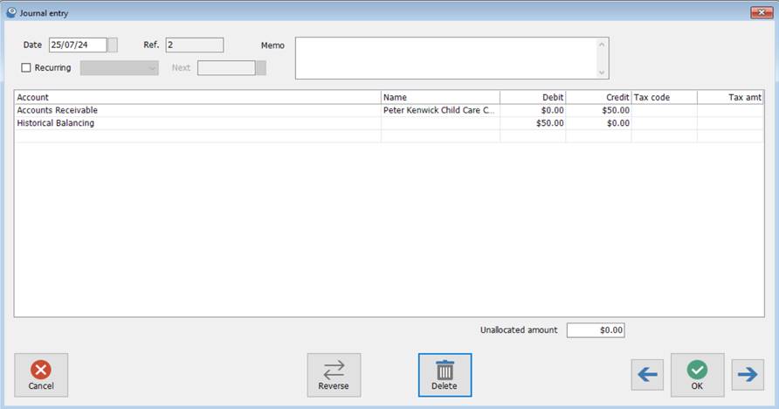This screenshot has height=409, width=779.
Task: Click the Next date field
Action: coord(226,67)
